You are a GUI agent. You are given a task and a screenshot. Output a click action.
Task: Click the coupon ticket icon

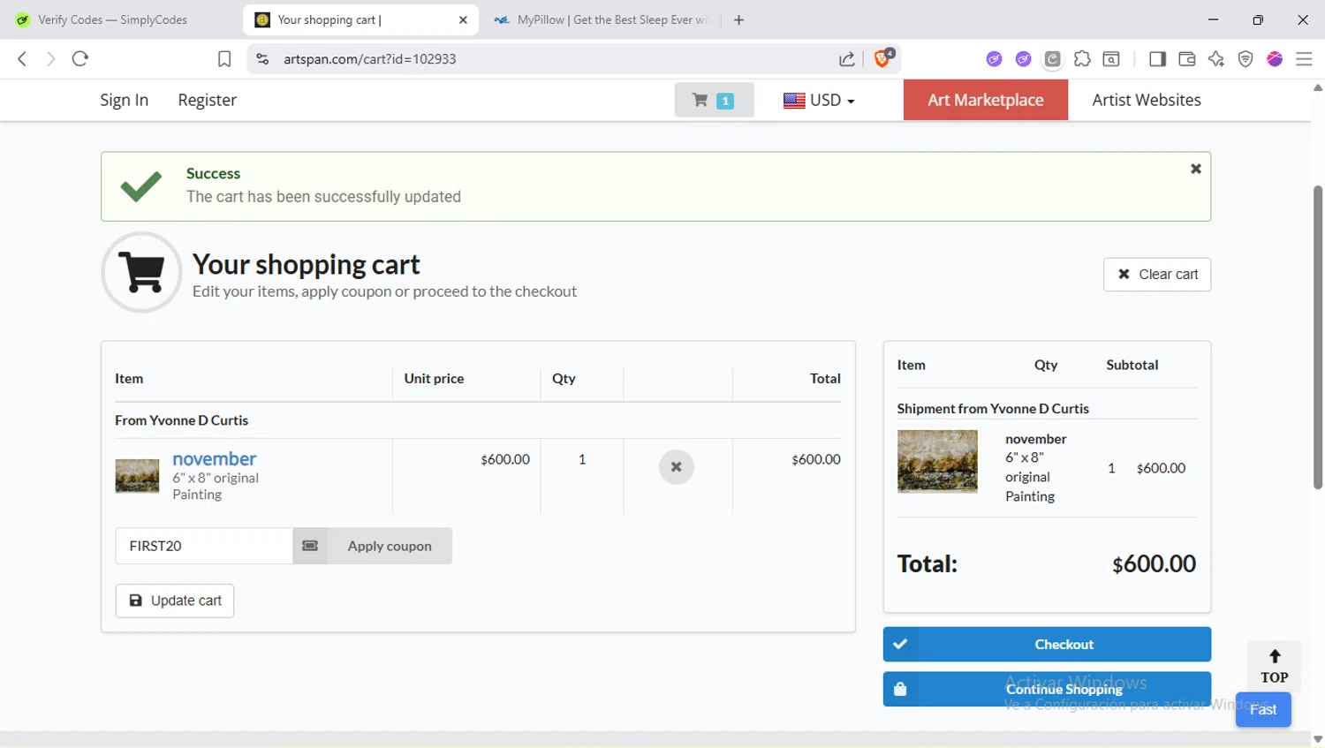tap(310, 546)
